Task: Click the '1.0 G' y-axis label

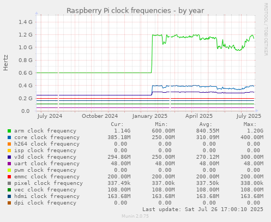Action: [26, 47]
